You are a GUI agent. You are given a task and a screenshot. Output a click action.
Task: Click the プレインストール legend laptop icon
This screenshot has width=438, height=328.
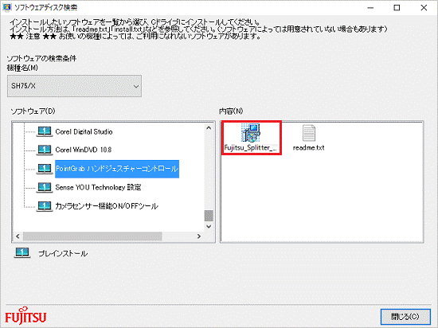22,253
